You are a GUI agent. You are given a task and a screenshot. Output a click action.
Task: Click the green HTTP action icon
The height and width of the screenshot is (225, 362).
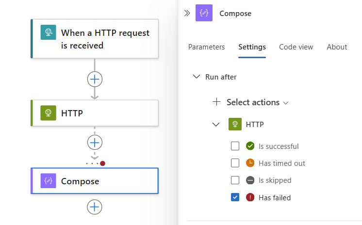[48, 113]
